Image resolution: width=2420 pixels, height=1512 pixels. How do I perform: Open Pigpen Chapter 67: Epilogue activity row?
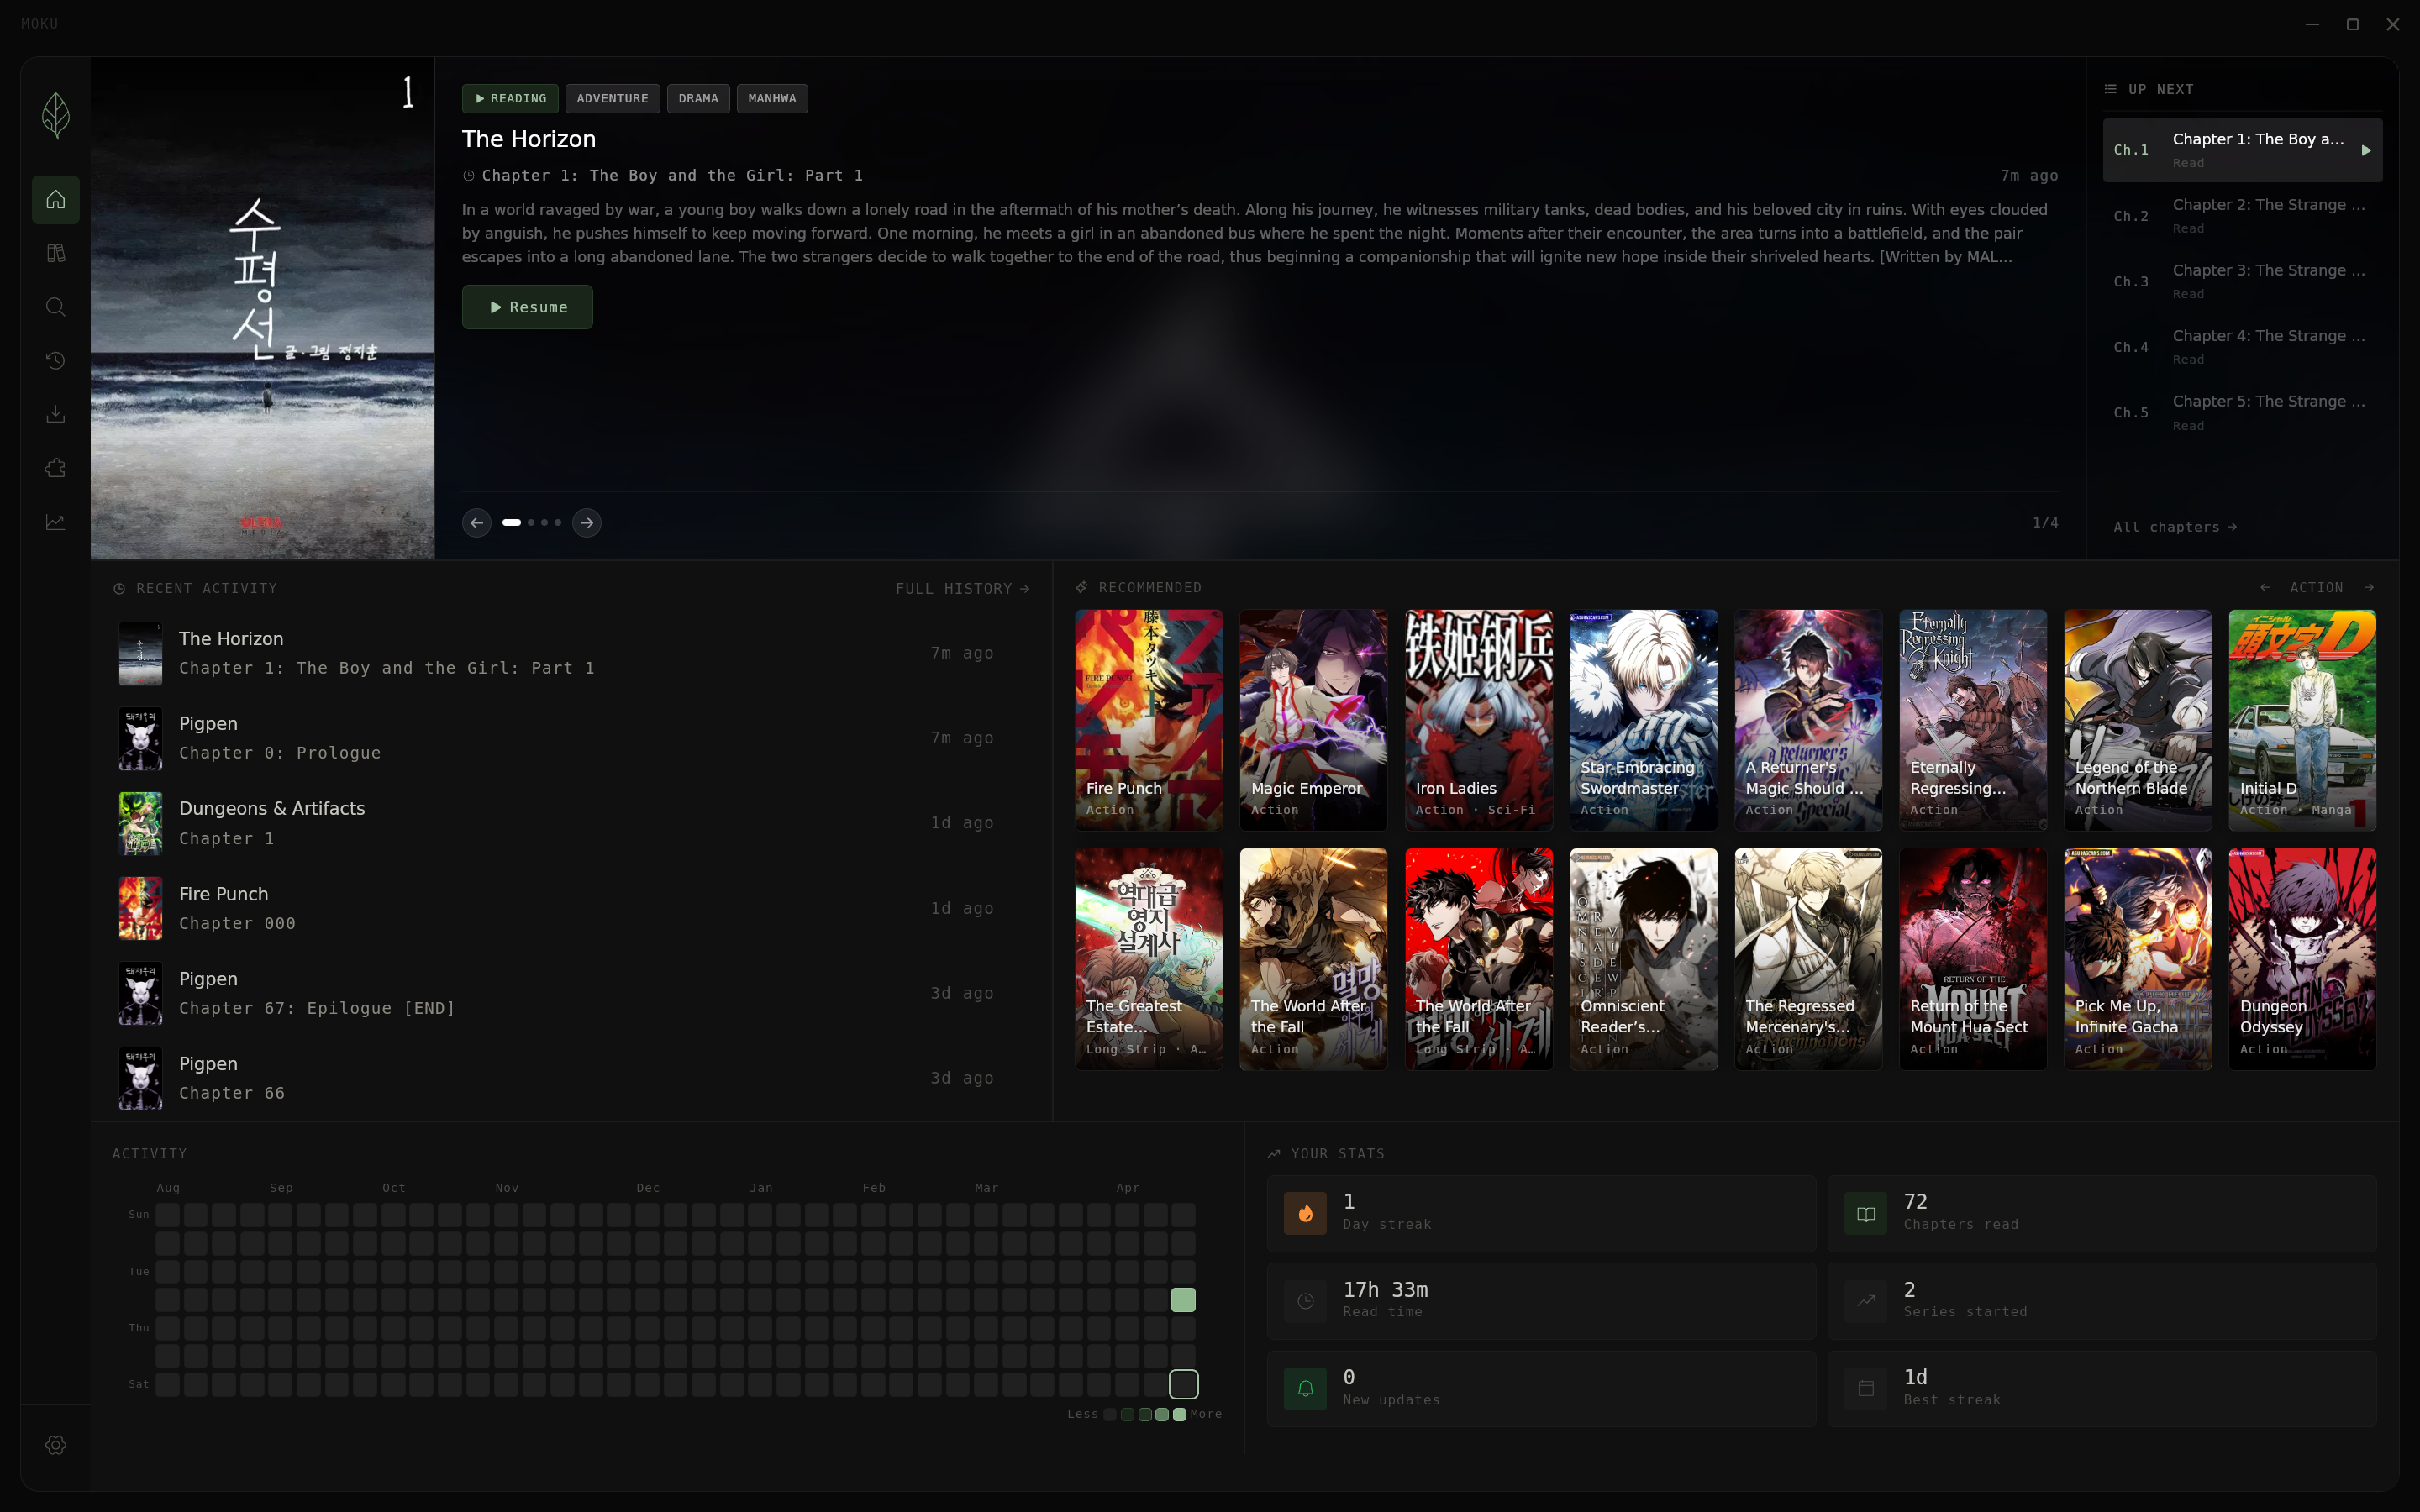(x=573, y=993)
